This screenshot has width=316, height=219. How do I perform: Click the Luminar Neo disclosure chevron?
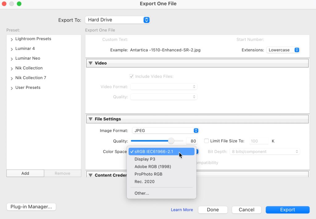pyautogui.click(x=12, y=59)
